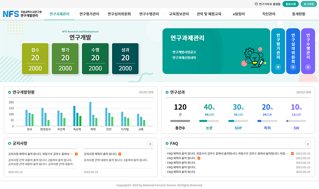Open more FAQ with the plus icon
Viewport: 319px width, 189px height.
(x=308, y=144)
